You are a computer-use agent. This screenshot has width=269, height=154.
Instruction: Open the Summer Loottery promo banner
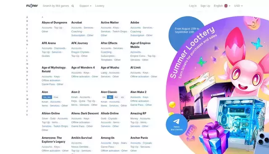coord(217,85)
